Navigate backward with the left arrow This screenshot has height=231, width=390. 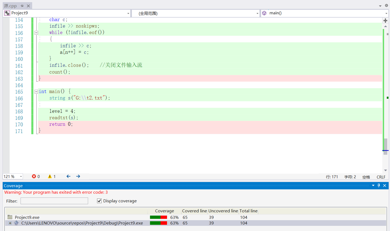pyautogui.click(x=68, y=176)
